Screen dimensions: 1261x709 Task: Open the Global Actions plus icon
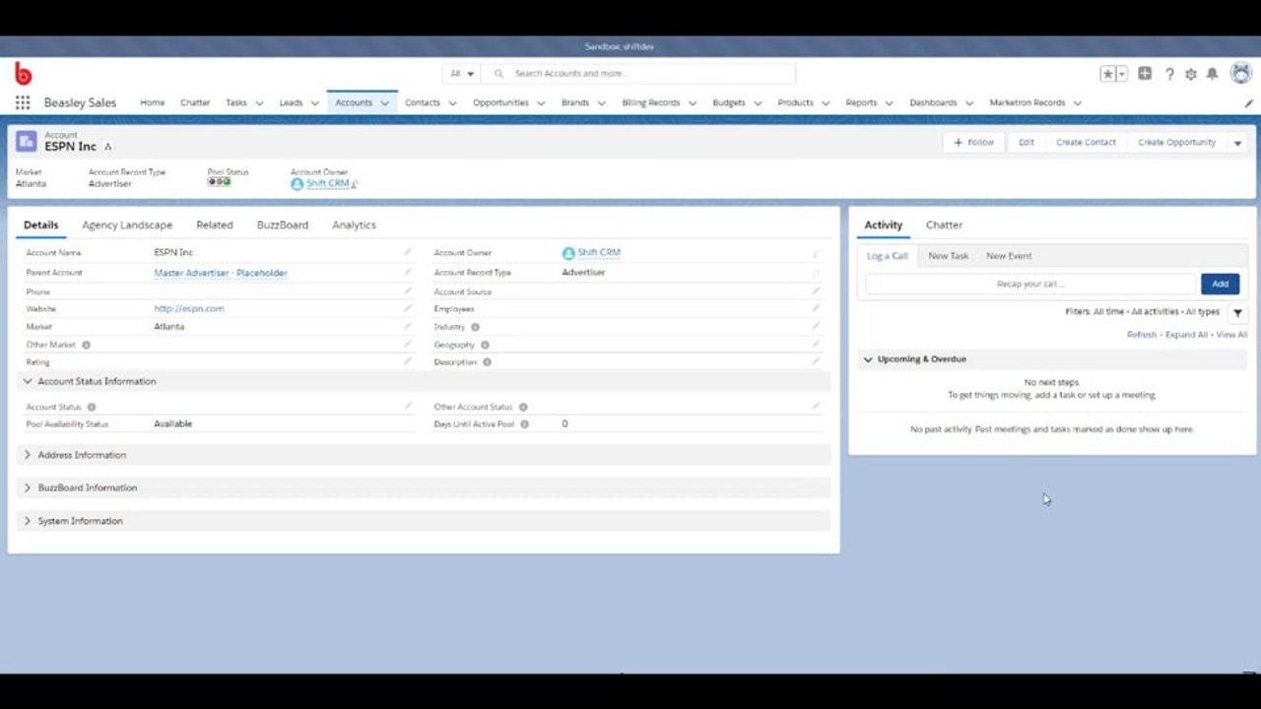(1145, 74)
